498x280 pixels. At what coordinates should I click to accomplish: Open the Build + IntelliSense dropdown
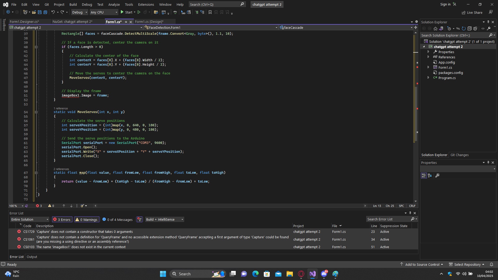click(x=164, y=220)
